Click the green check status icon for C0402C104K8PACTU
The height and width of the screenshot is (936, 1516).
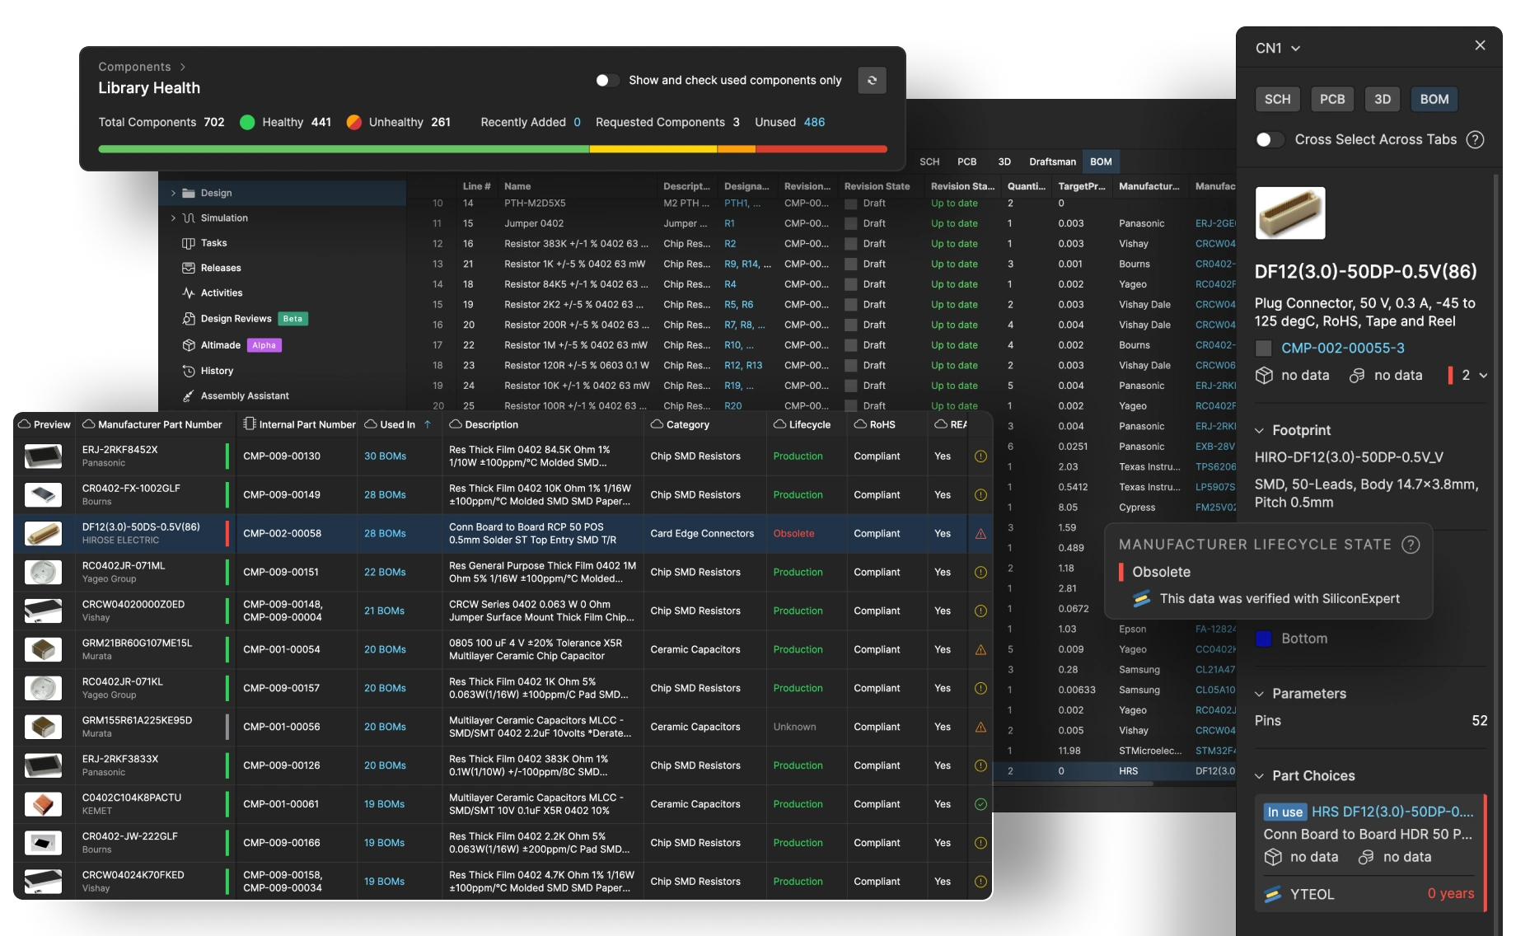(980, 804)
